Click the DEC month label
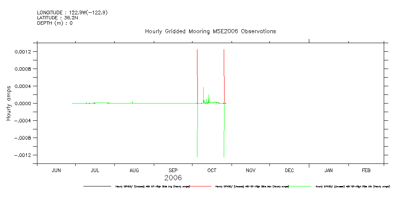 289,170
